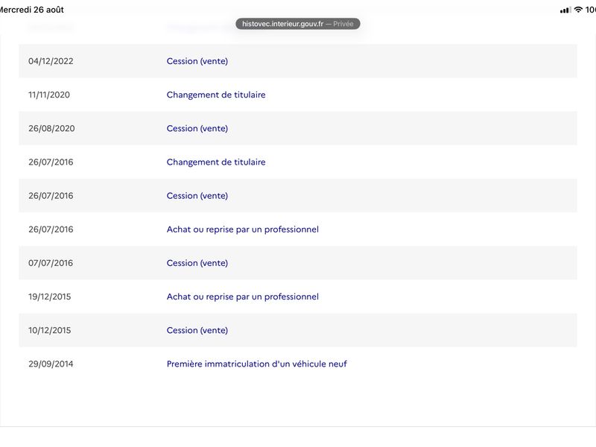
Task: Click the 07/07/2016 date cell
Action: point(51,263)
